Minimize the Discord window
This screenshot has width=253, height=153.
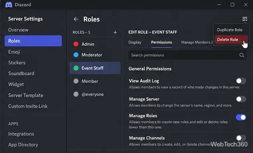pyautogui.click(x=219, y=5)
